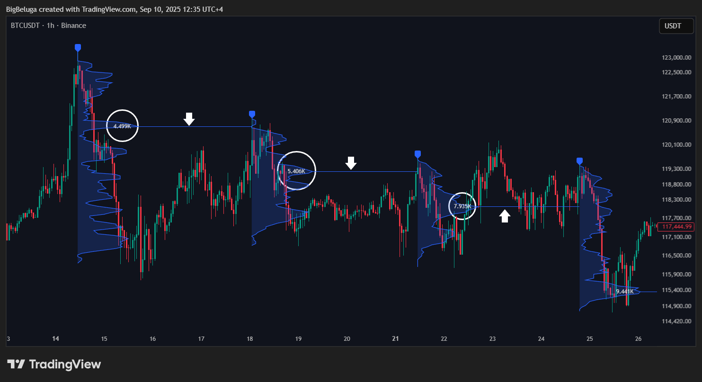Screen dimensions: 702x382
Task: Click the 115,900.00 price axis label
Action: [x=677, y=275]
